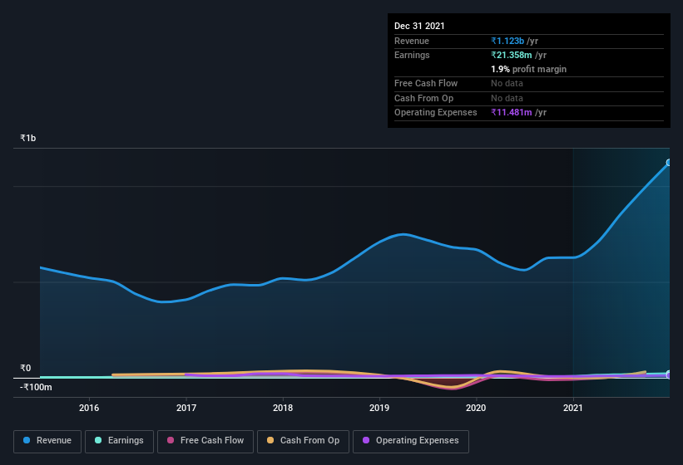Toggle the Free Cash Flow legend button

pyautogui.click(x=205, y=442)
